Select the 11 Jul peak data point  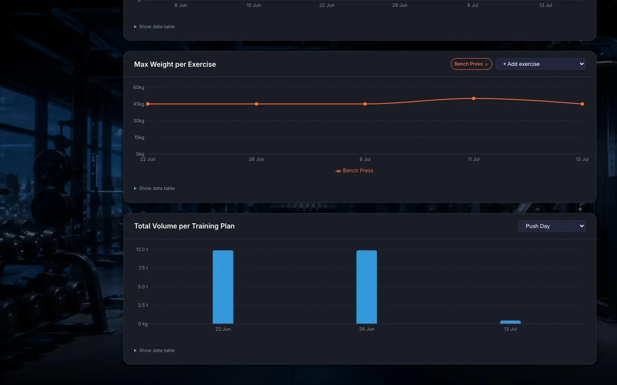point(473,98)
